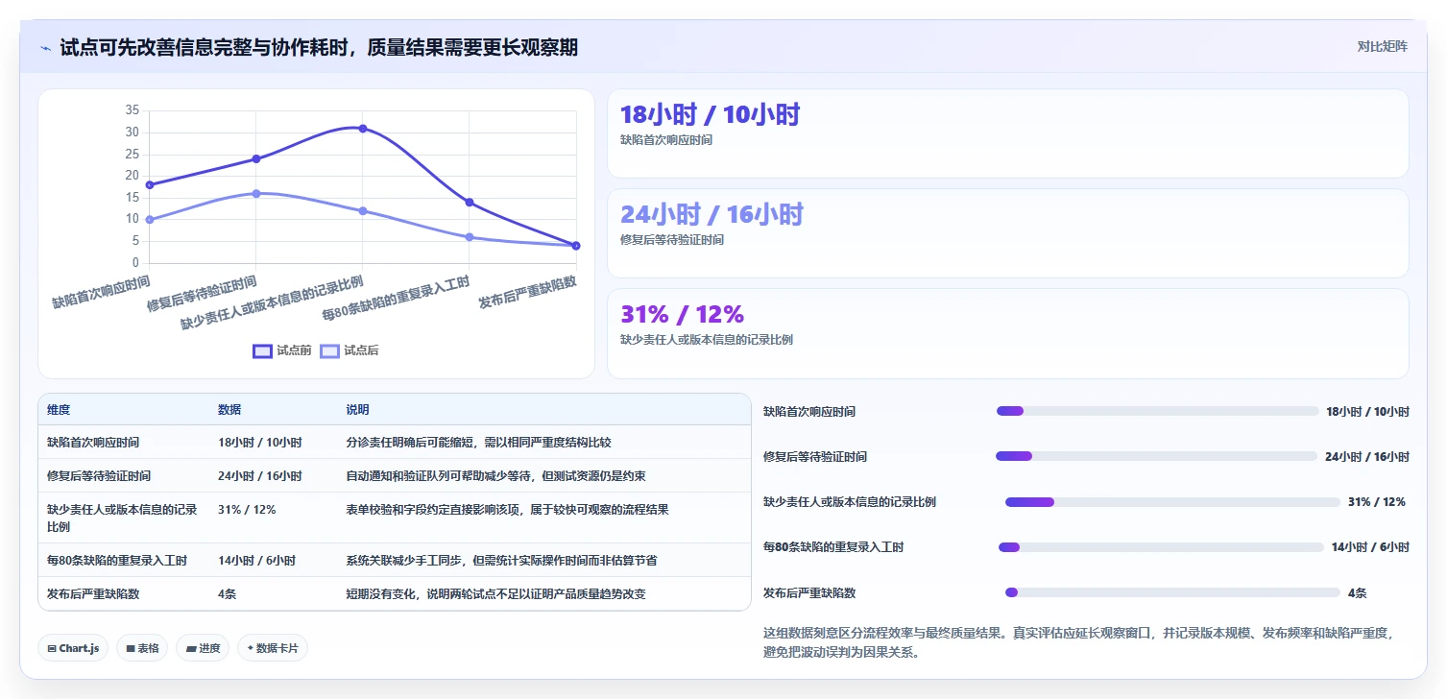The image size is (1447, 699).
Task: Toggle the 试点后 legend entry
Action: [350, 350]
